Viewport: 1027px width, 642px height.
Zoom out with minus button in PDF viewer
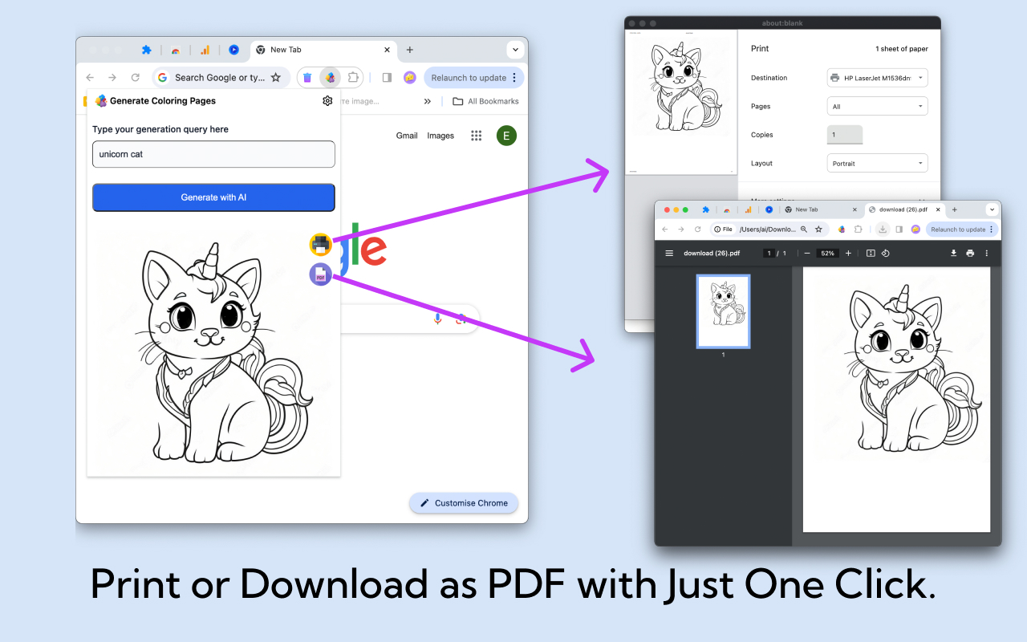(x=807, y=253)
